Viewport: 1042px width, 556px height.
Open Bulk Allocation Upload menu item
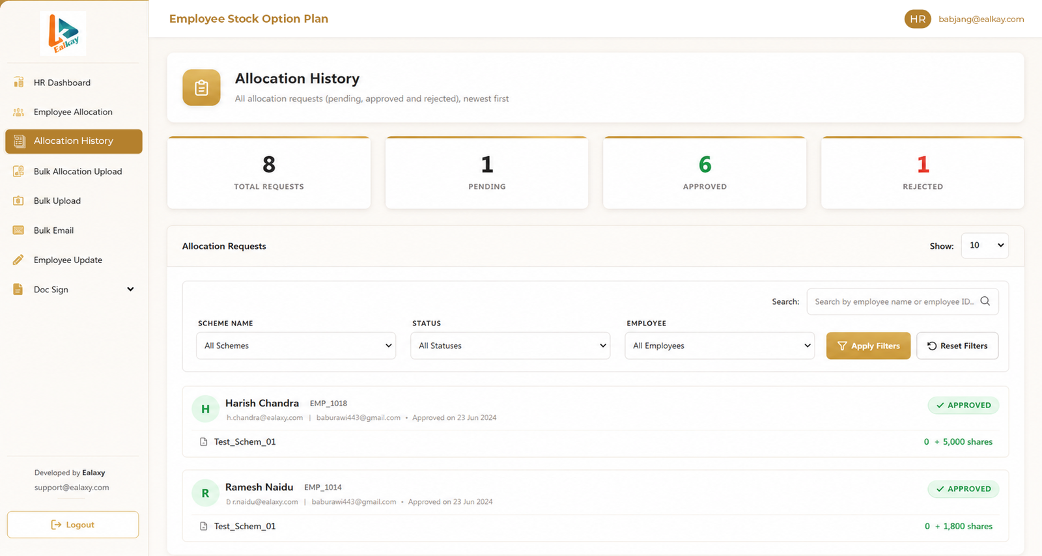74,171
